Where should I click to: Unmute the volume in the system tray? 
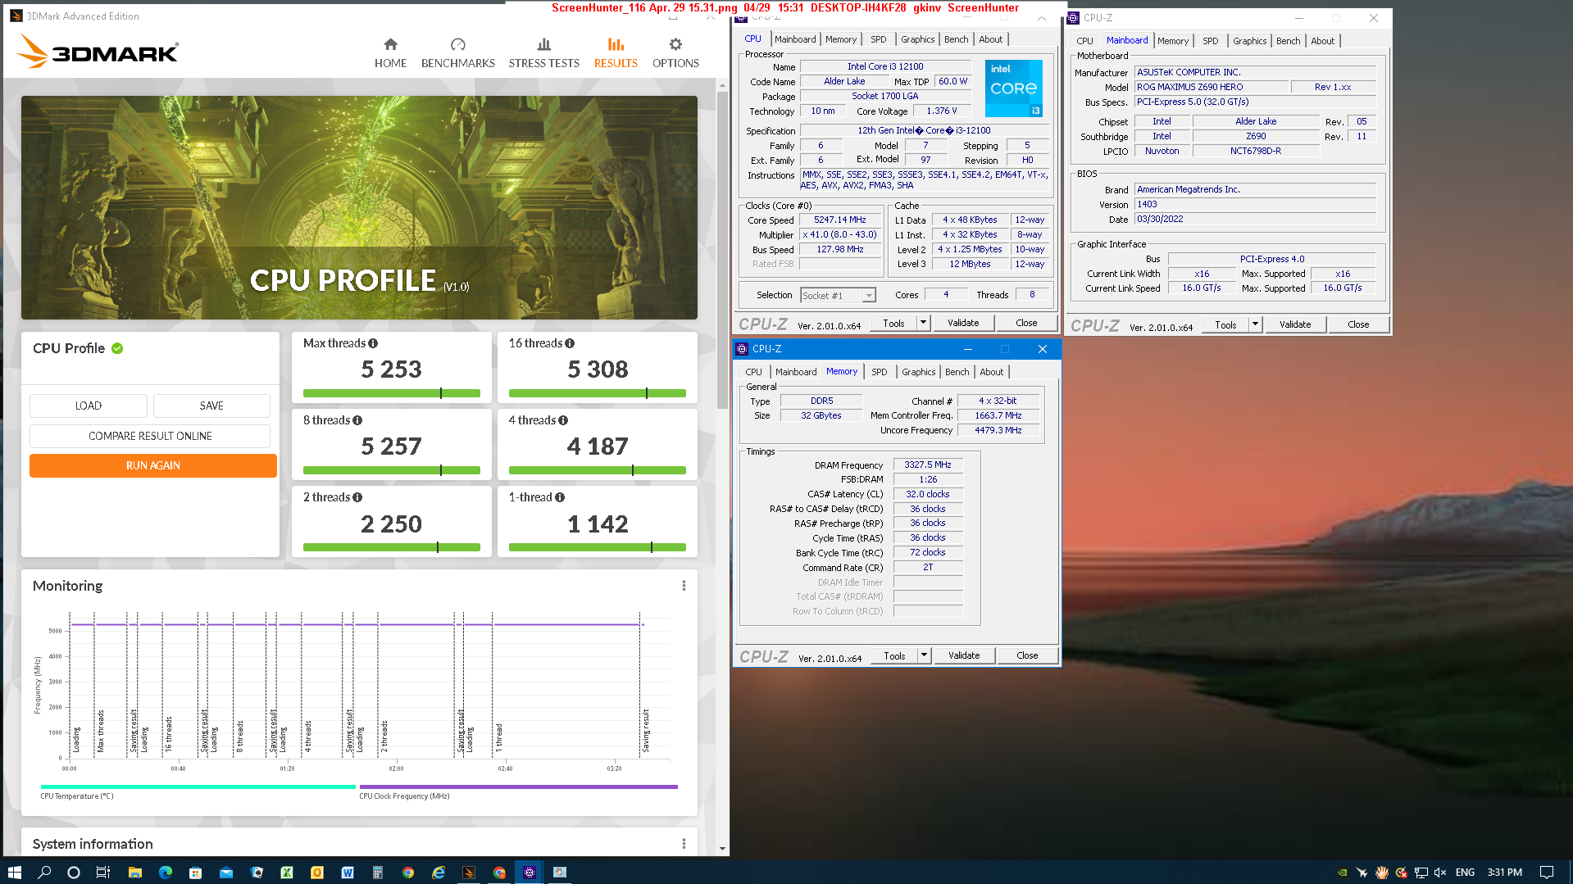[1440, 873]
